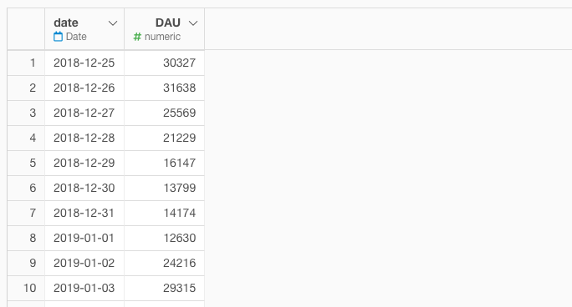Click the numeric type label under DAU

[162, 37]
